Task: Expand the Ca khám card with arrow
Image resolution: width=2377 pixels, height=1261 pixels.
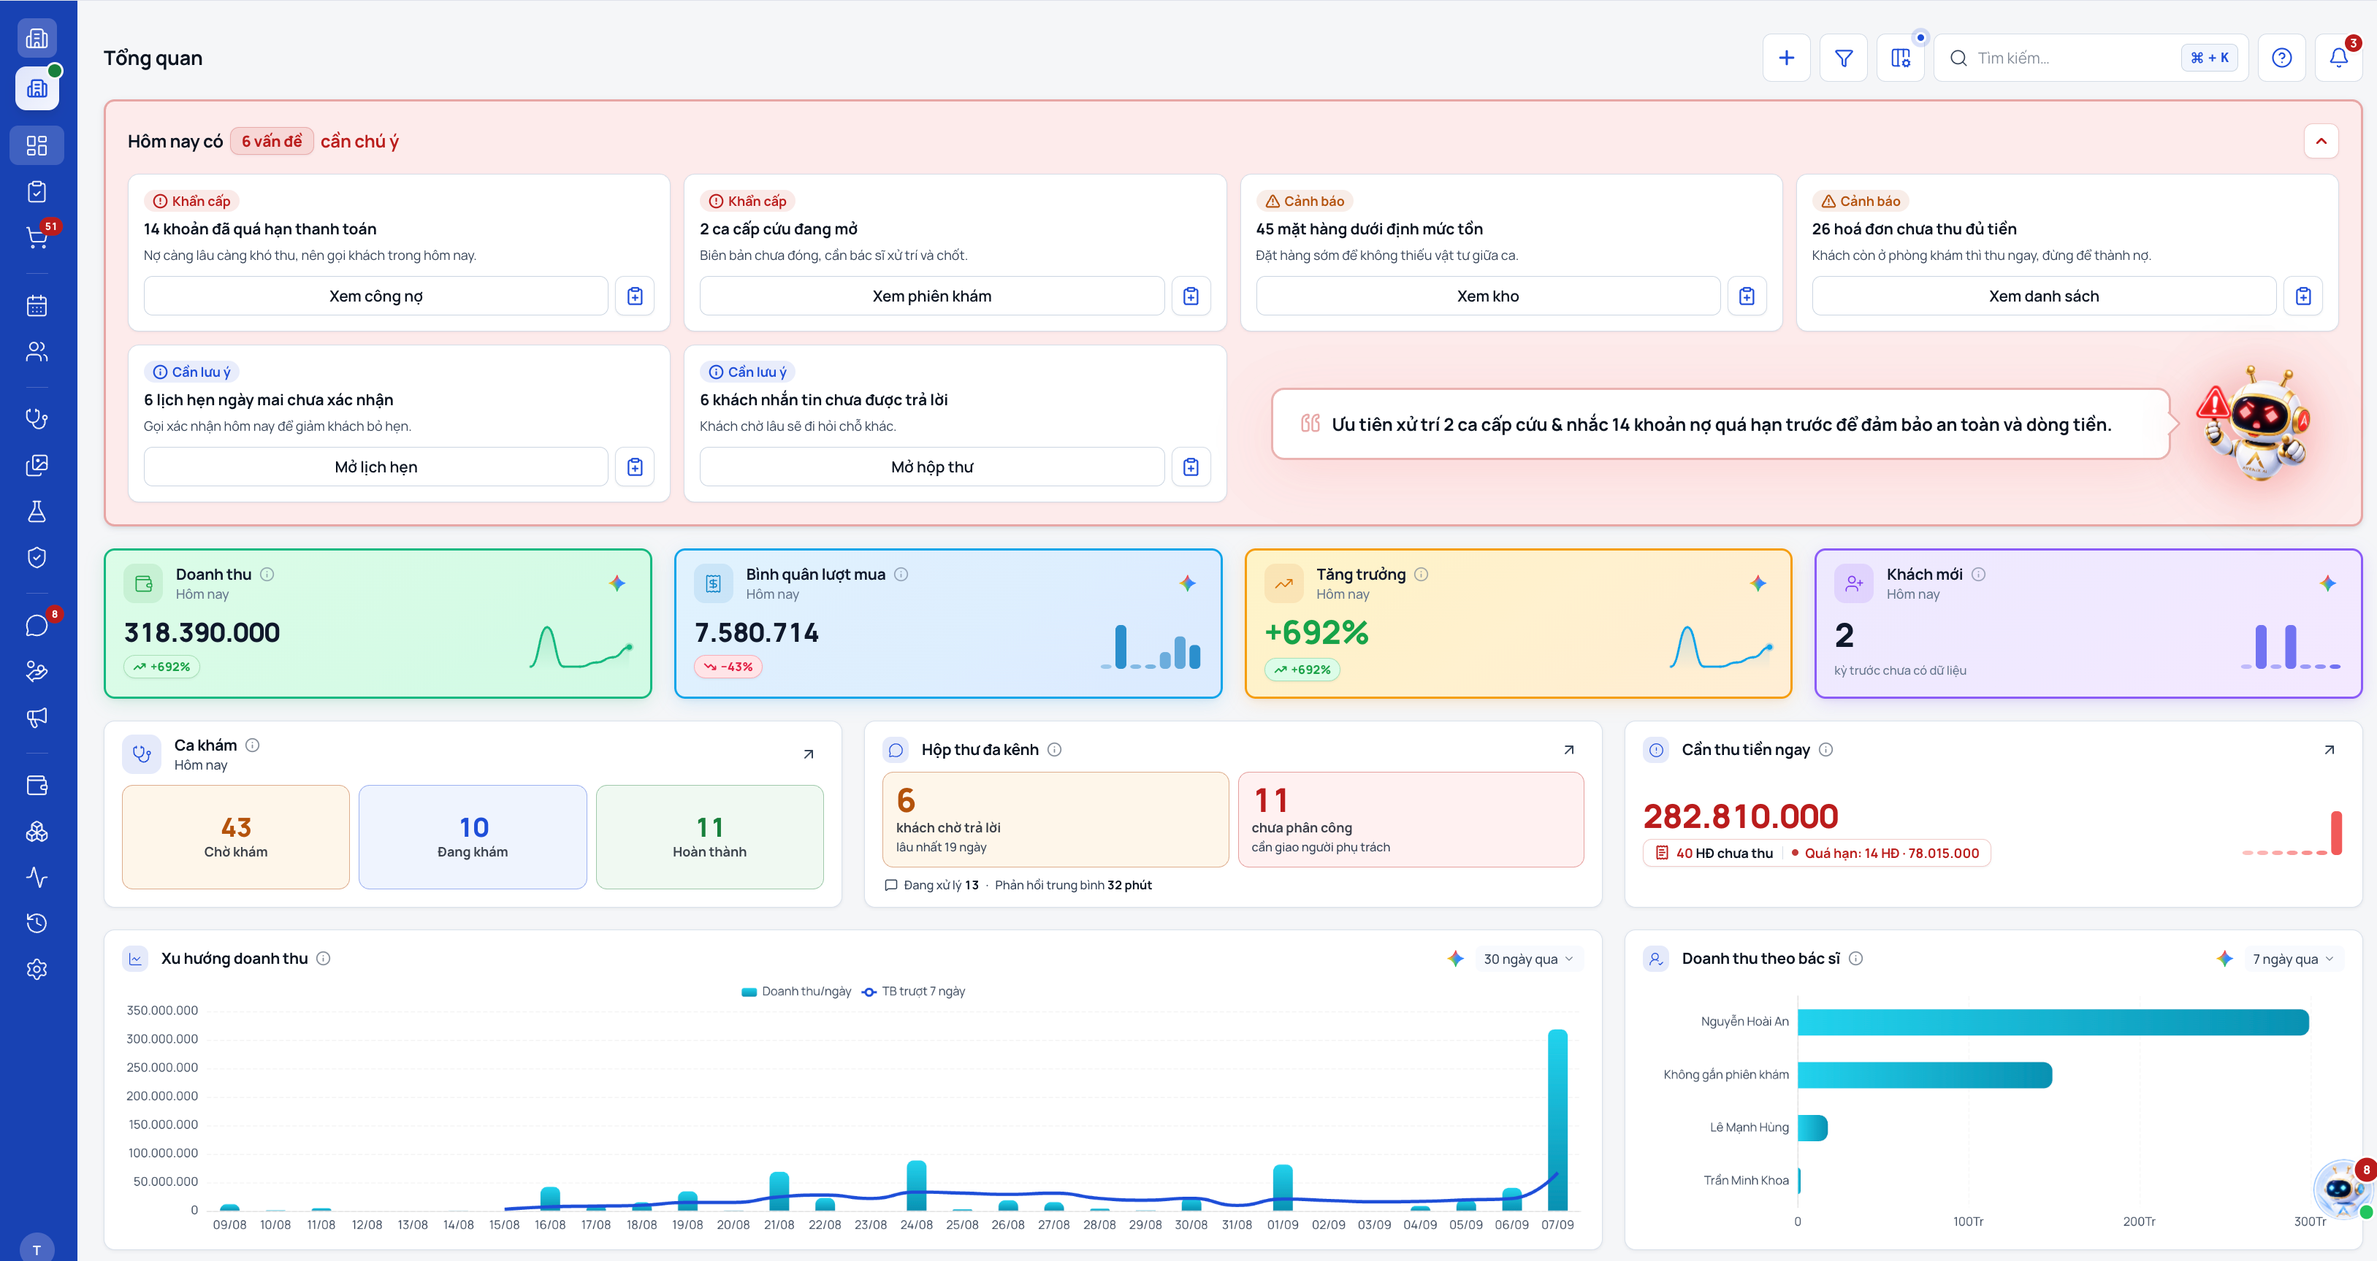Action: pyautogui.click(x=809, y=754)
